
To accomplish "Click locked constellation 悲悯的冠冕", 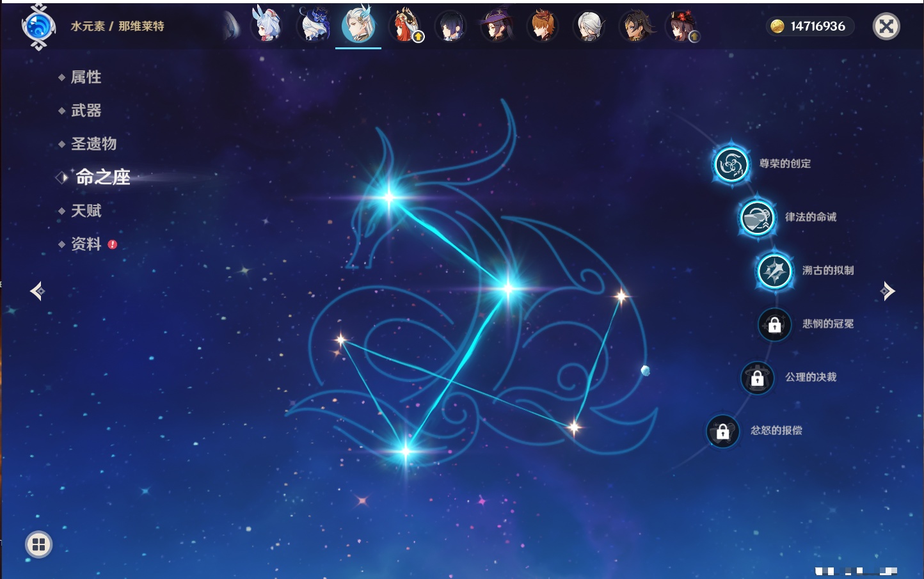I will pos(774,324).
